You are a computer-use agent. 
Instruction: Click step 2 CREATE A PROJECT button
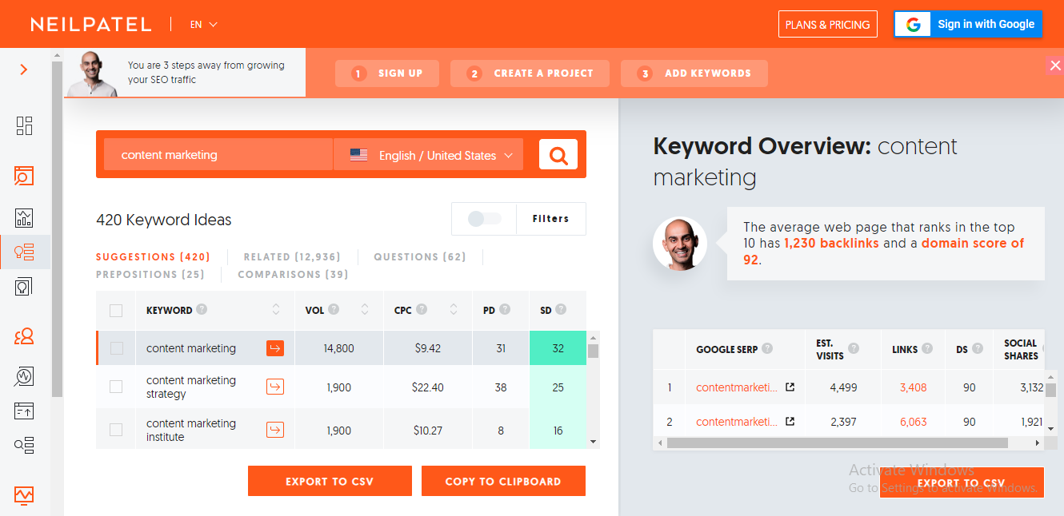530,73
